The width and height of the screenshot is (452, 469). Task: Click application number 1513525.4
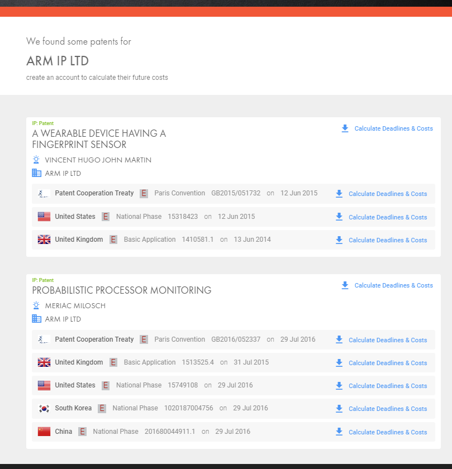tap(198, 362)
